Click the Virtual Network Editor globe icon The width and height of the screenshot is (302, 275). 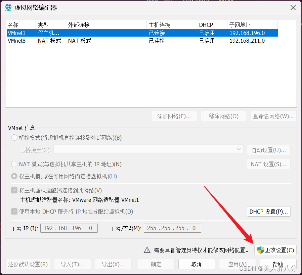point(8,7)
